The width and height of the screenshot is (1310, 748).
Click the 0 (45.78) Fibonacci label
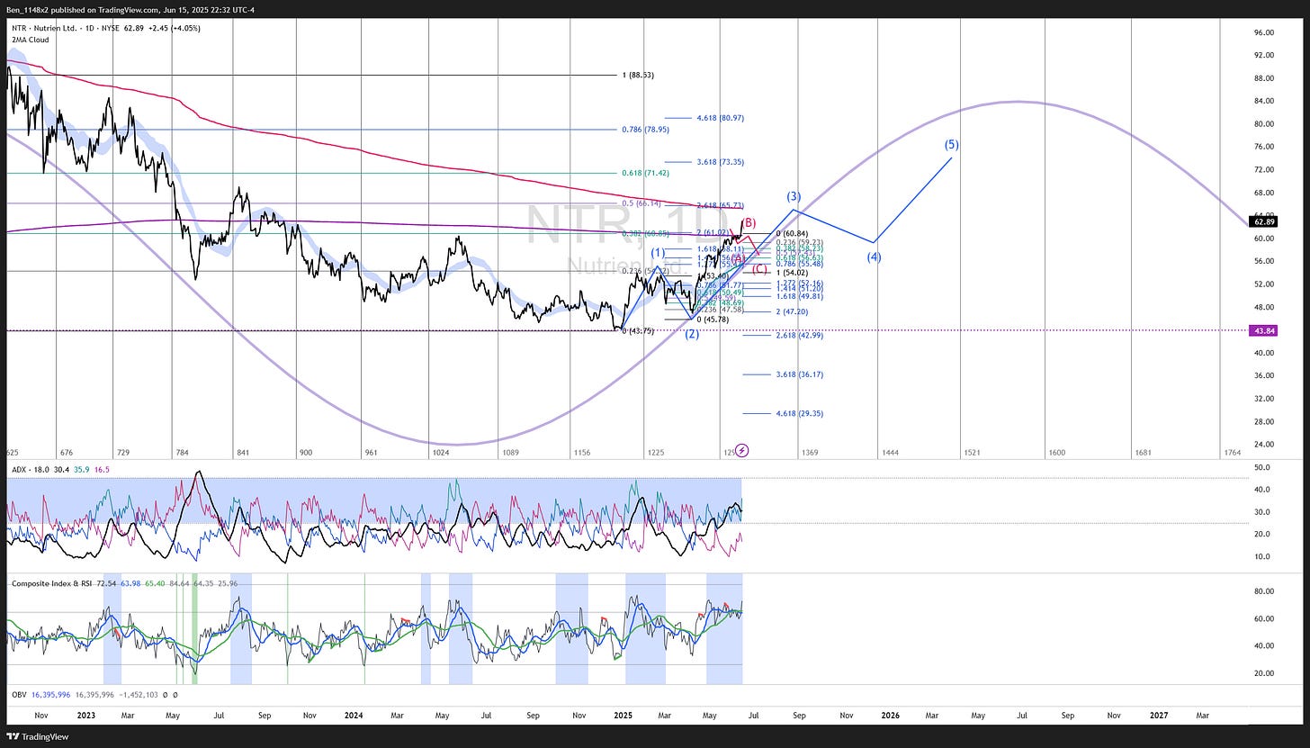coord(714,319)
